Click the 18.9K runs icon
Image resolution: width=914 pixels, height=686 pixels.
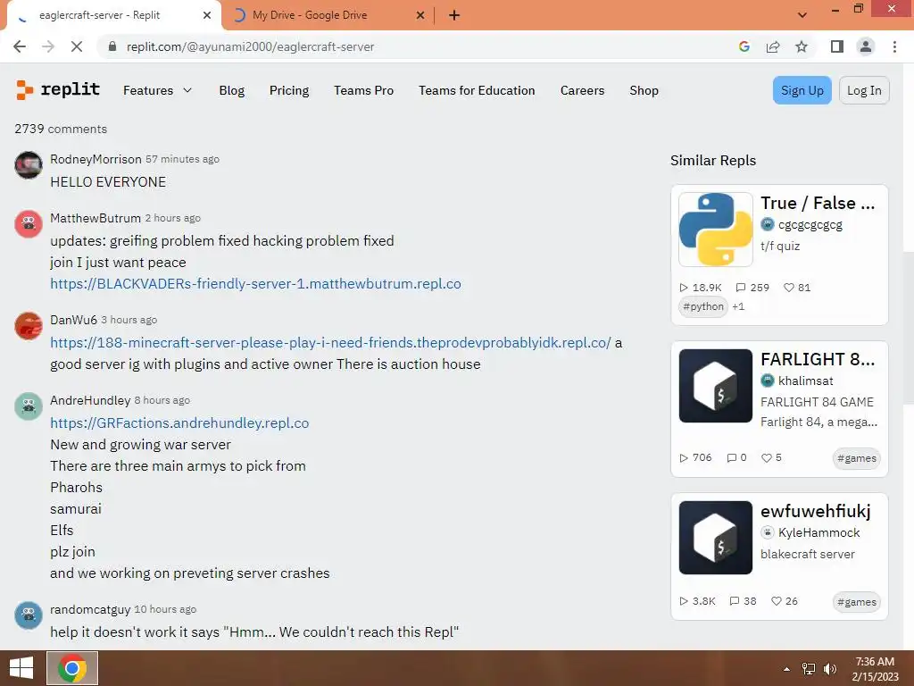(684, 288)
